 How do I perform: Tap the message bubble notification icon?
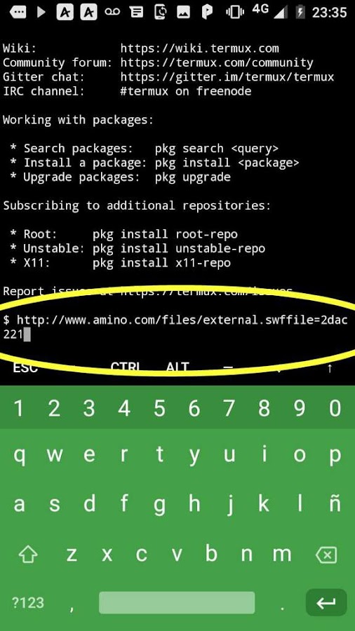[18, 12]
